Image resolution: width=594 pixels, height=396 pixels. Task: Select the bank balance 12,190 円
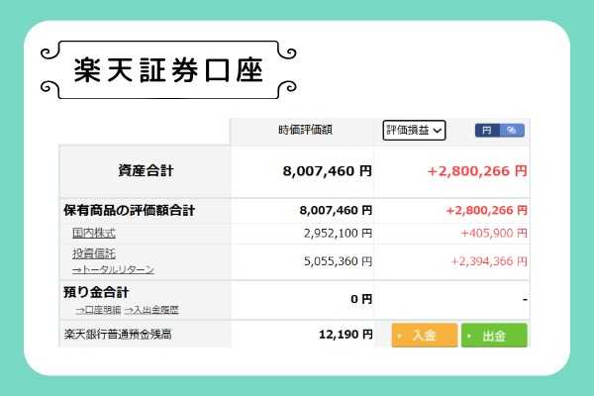[346, 335]
